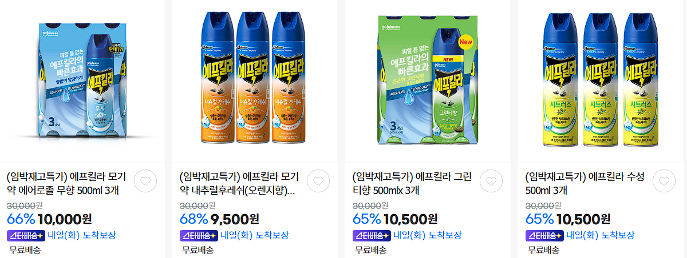Open the orange Natural Fresh cans image
This screenshot has height=258, width=687.
(x=254, y=80)
